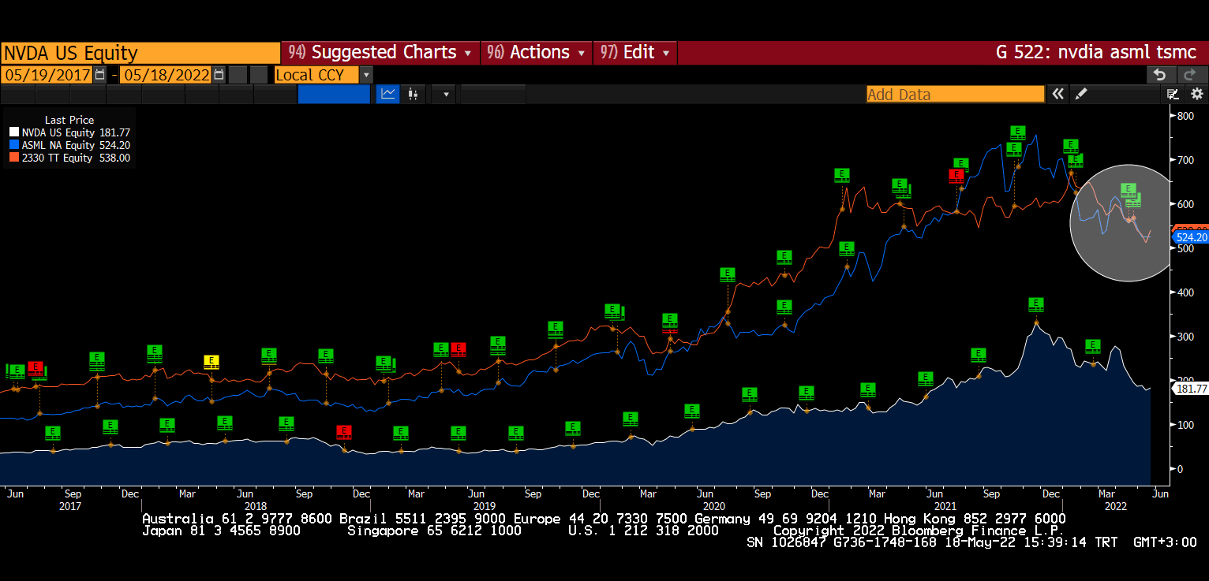Switch to candlestick chart type icon
Screen dimensions: 1209x581
412,94
